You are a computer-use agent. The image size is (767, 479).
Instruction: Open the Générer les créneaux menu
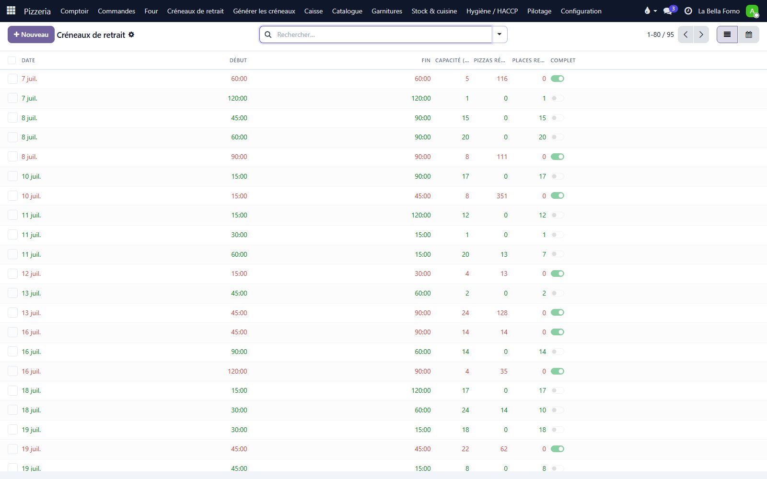coord(264,11)
